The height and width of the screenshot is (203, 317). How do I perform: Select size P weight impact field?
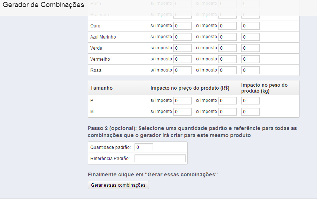pos(250,101)
